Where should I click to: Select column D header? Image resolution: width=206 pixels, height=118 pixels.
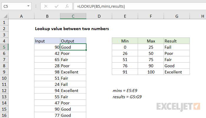(99, 16)
